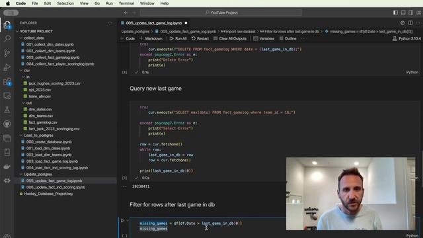The image size is (423, 238).
Task: Run All notebook cells
Action: (178, 38)
